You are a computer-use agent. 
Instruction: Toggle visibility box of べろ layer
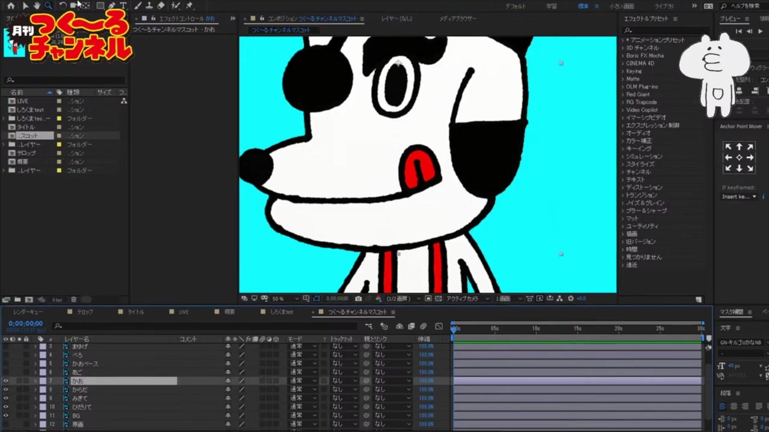[x=6, y=355]
